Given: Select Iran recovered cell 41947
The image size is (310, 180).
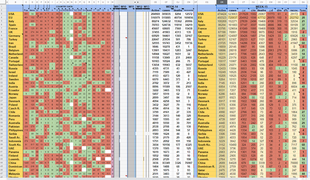Looking at the screenshot, I should point(294,43).
